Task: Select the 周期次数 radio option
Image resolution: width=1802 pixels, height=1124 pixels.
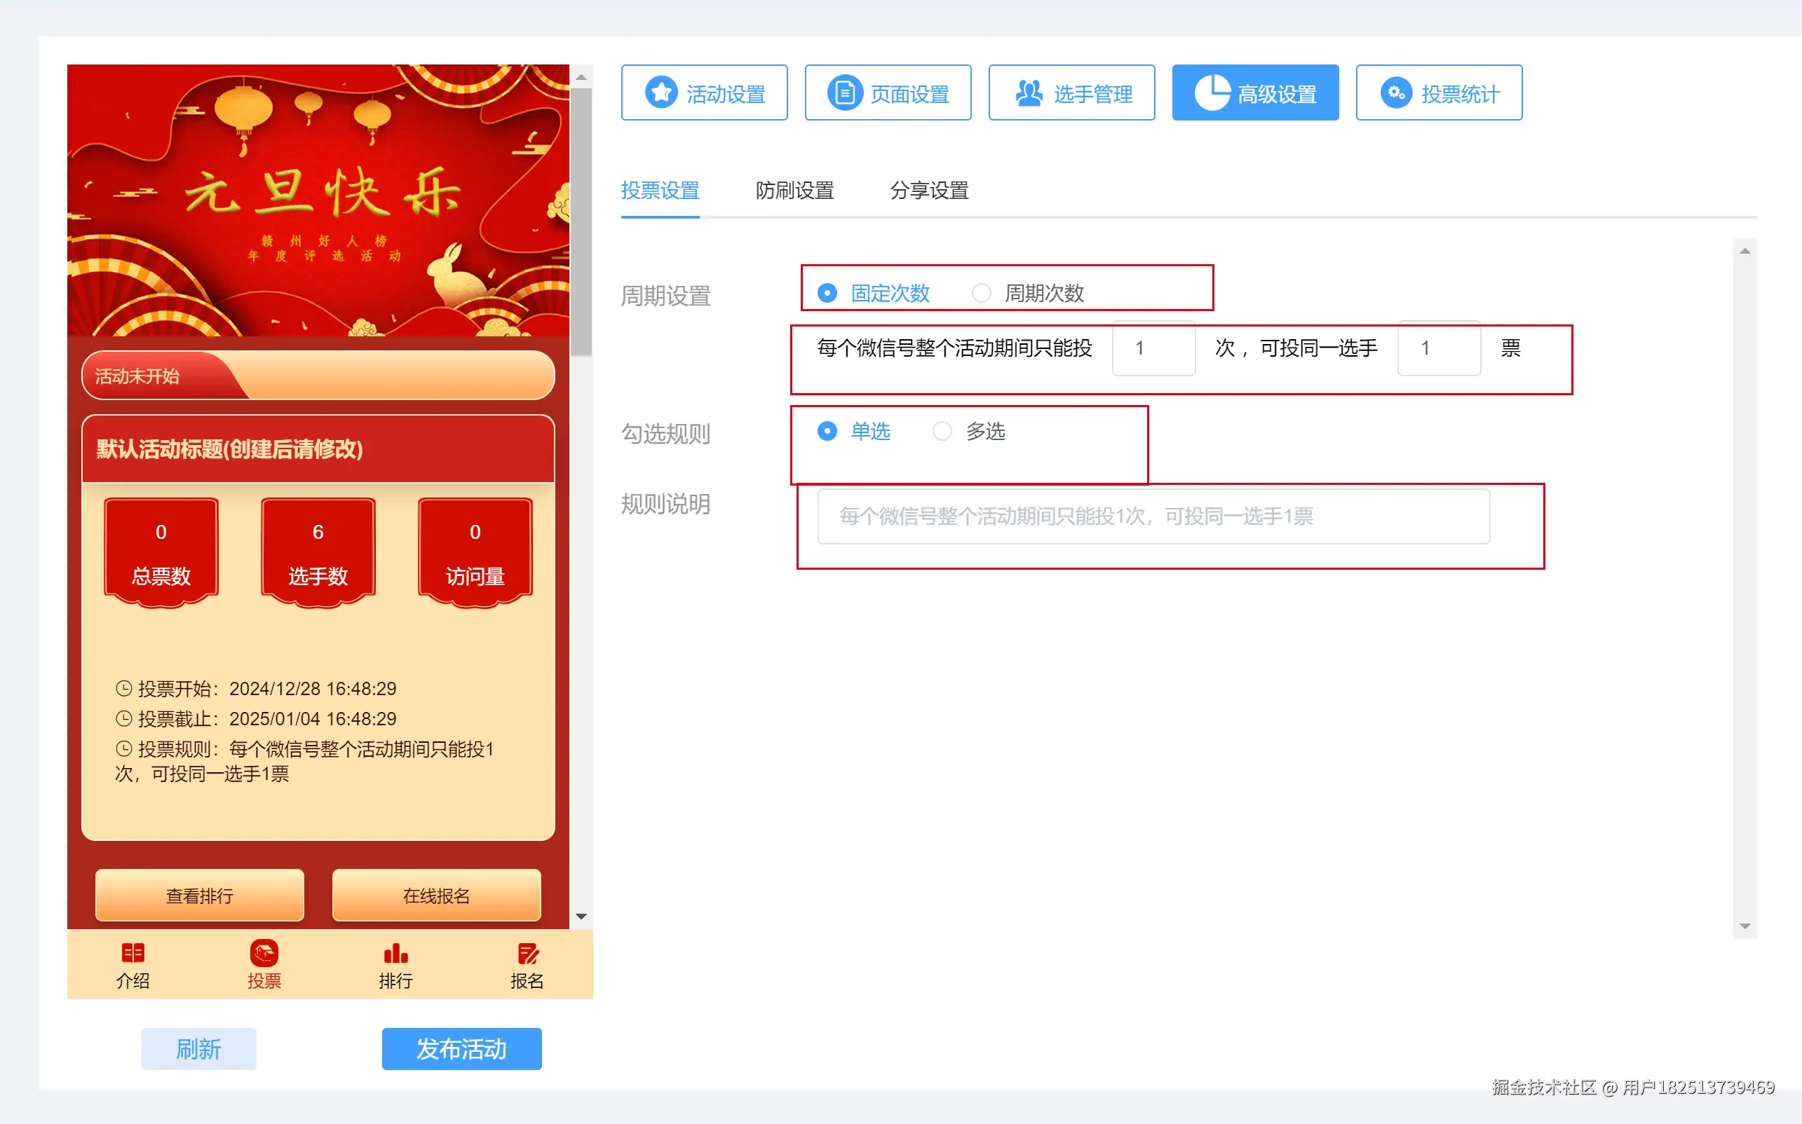Action: coord(982,293)
